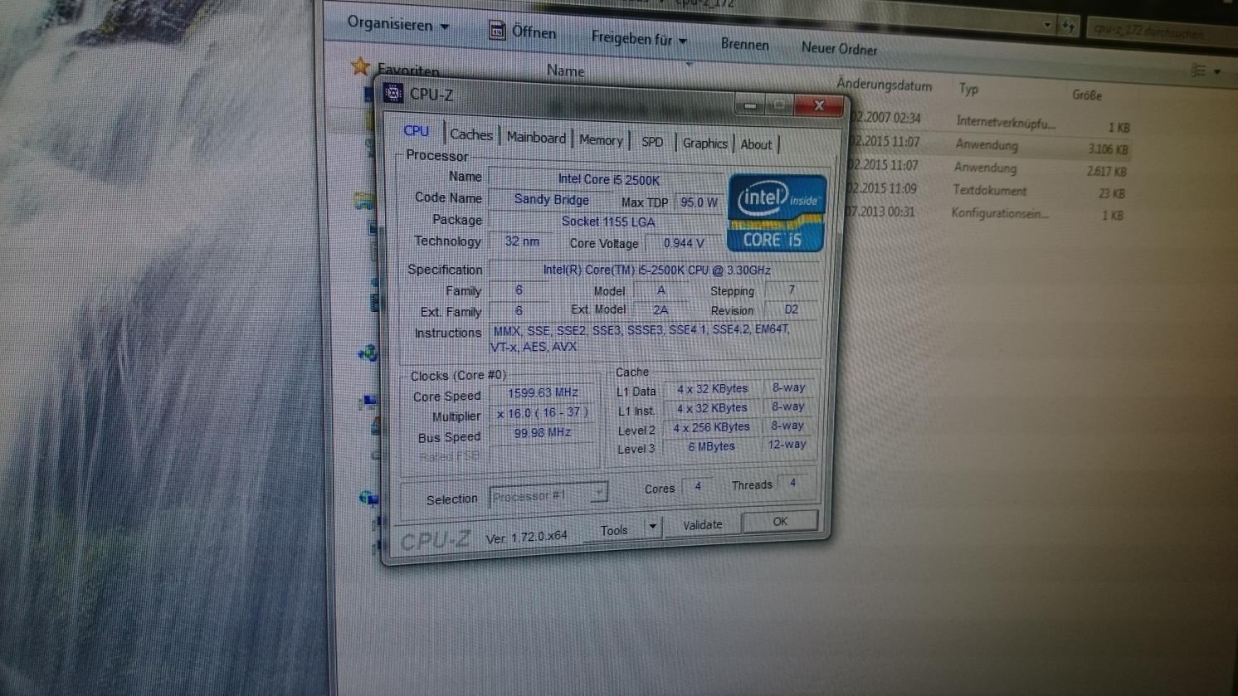Sort by Änderungsdatum column header
Viewport: 1238px width, 696px height.
[x=884, y=85]
